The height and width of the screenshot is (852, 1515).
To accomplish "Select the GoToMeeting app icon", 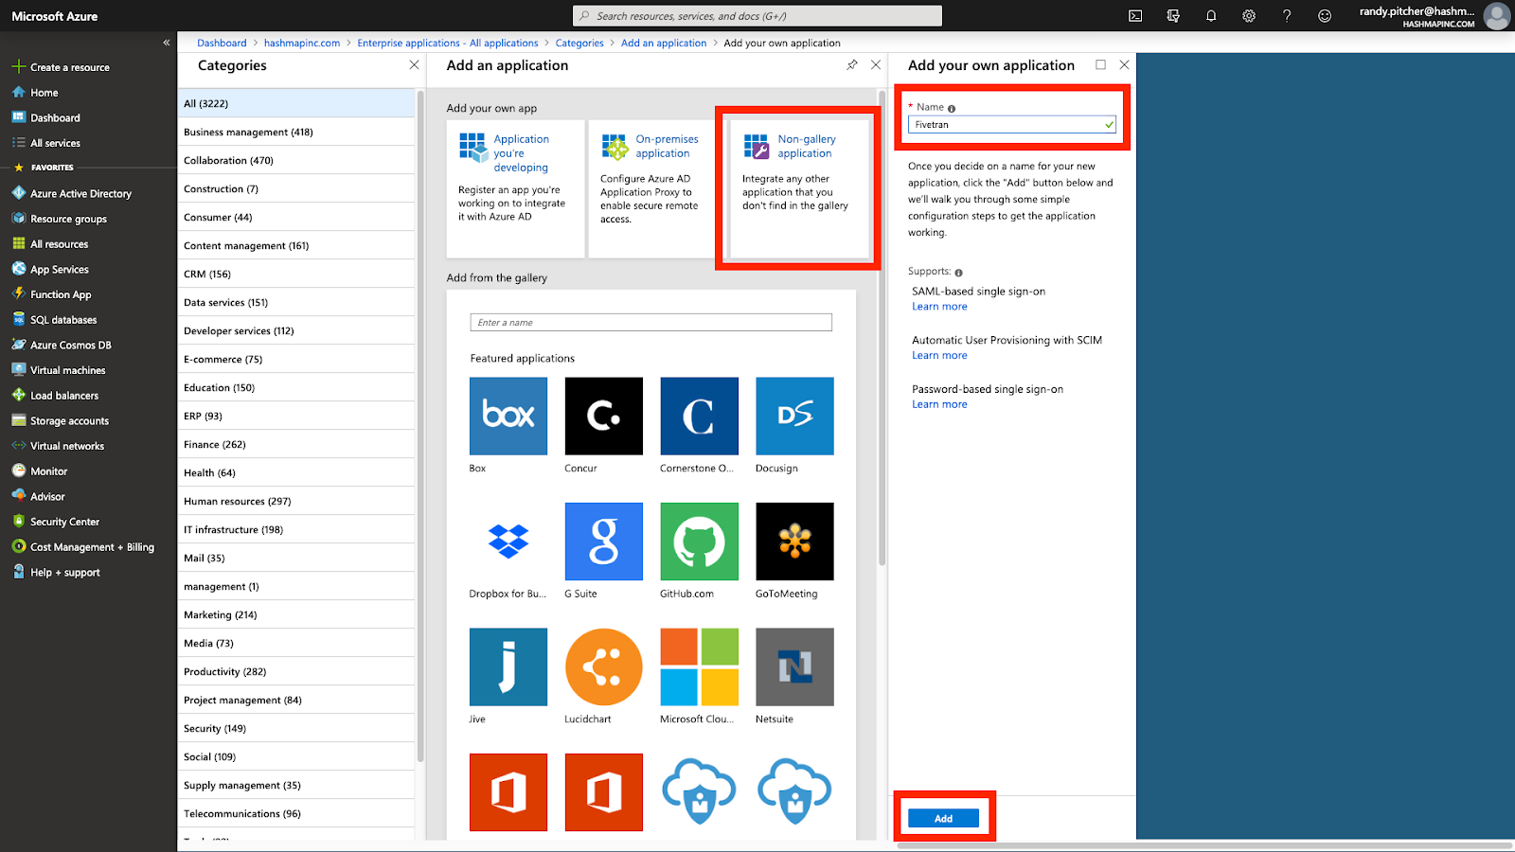I will (795, 541).
